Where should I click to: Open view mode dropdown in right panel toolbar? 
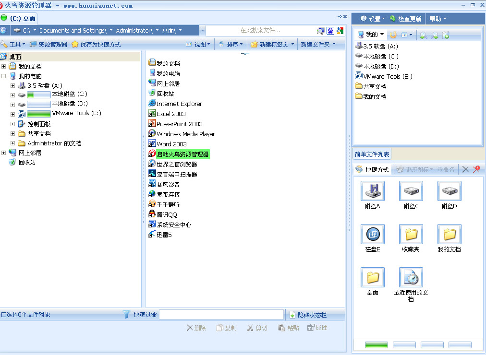(407, 35)
